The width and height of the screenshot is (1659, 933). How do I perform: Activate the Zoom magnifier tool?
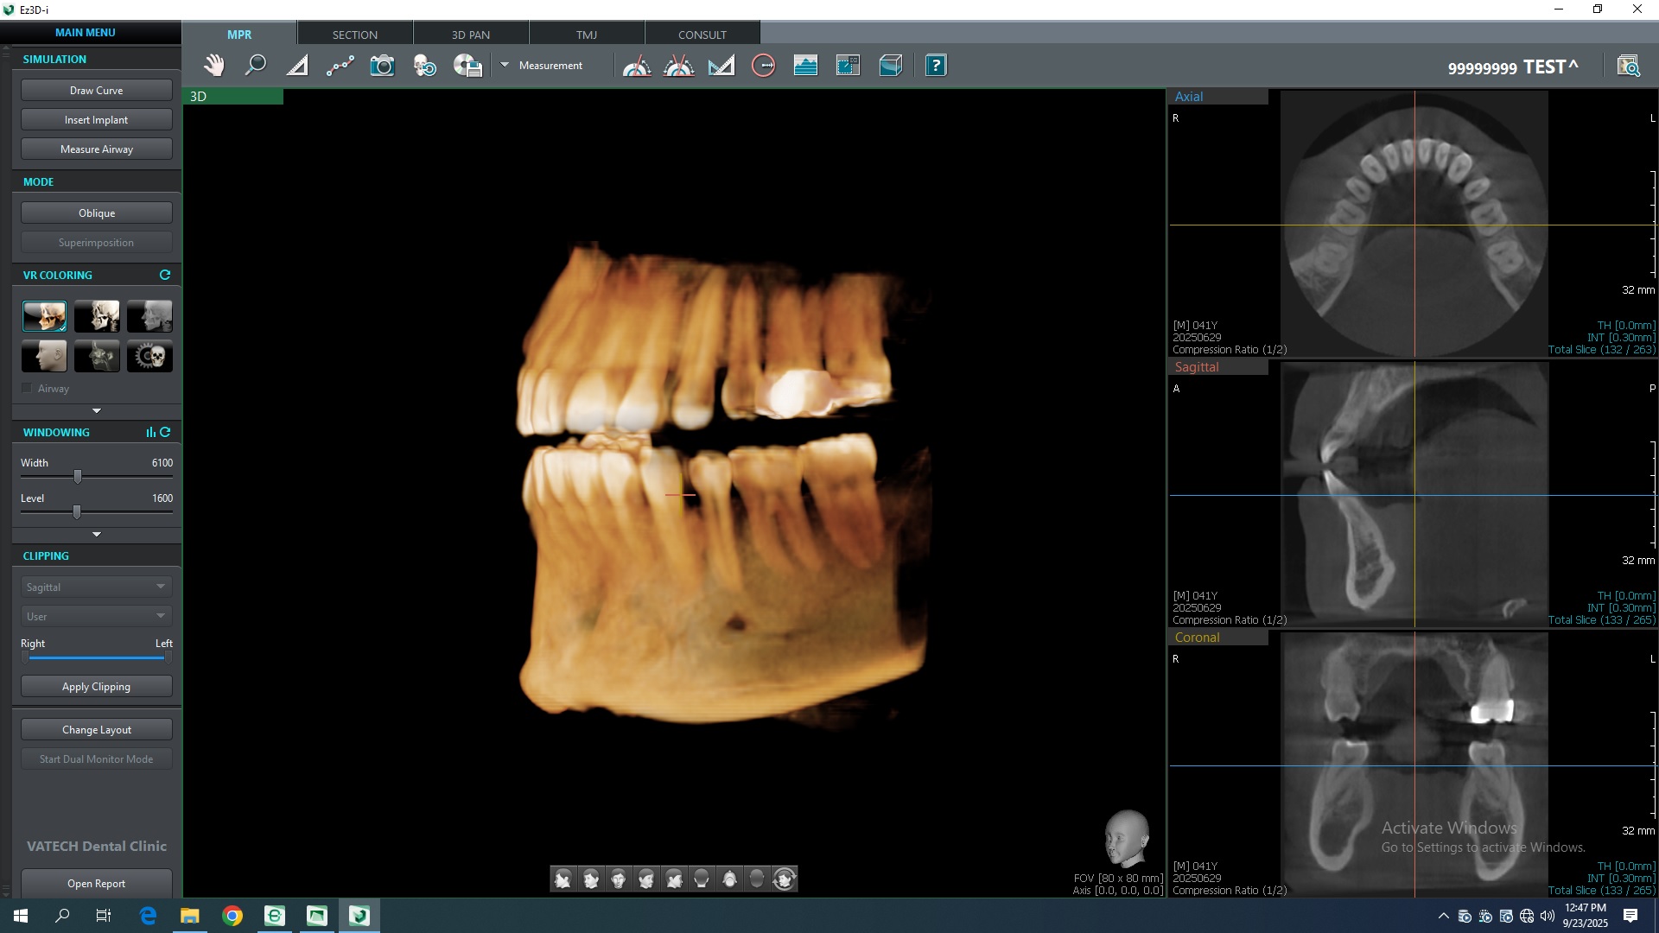[x=256, y=65]
